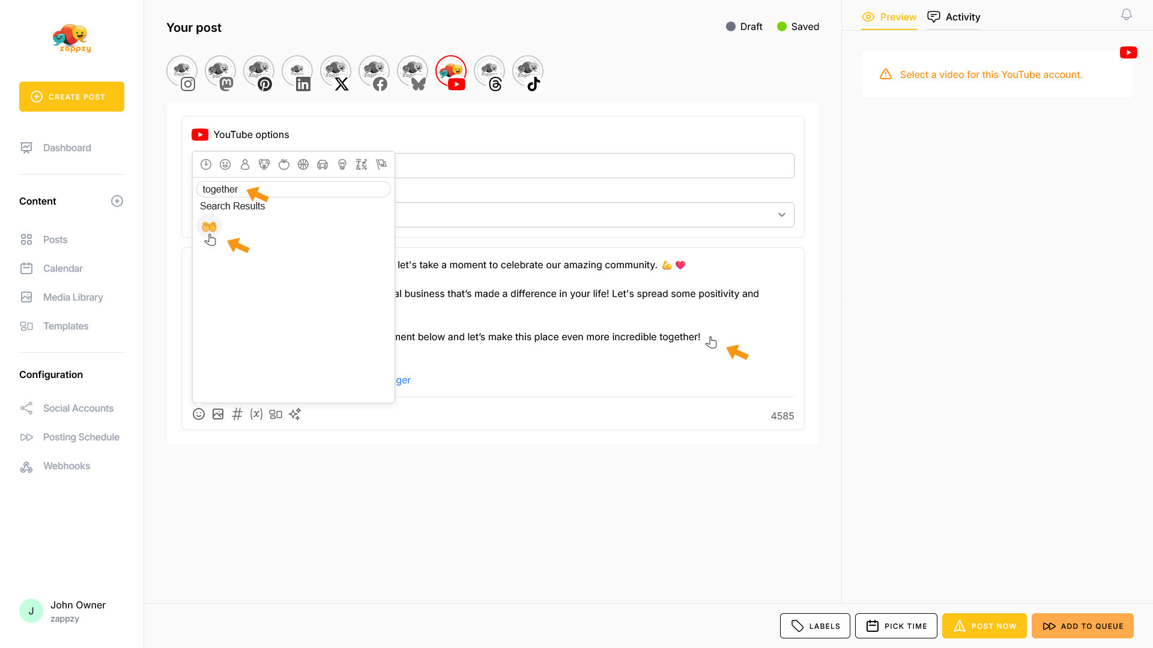Open the Pick Time scheduler
Screen dimensions: 1153x648
point(896,626)
